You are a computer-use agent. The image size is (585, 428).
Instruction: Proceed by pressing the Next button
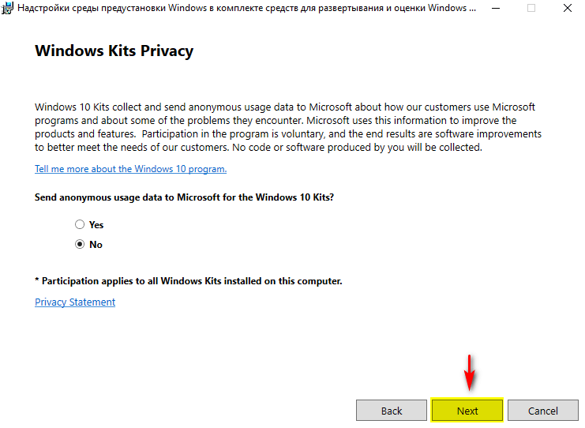467,411
